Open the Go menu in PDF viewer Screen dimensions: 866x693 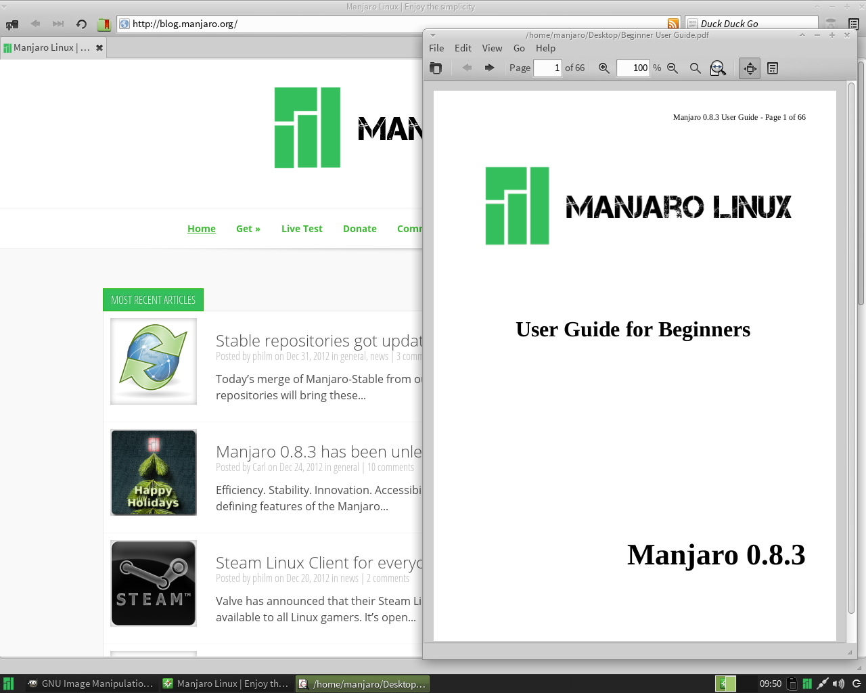click(519, 48)
